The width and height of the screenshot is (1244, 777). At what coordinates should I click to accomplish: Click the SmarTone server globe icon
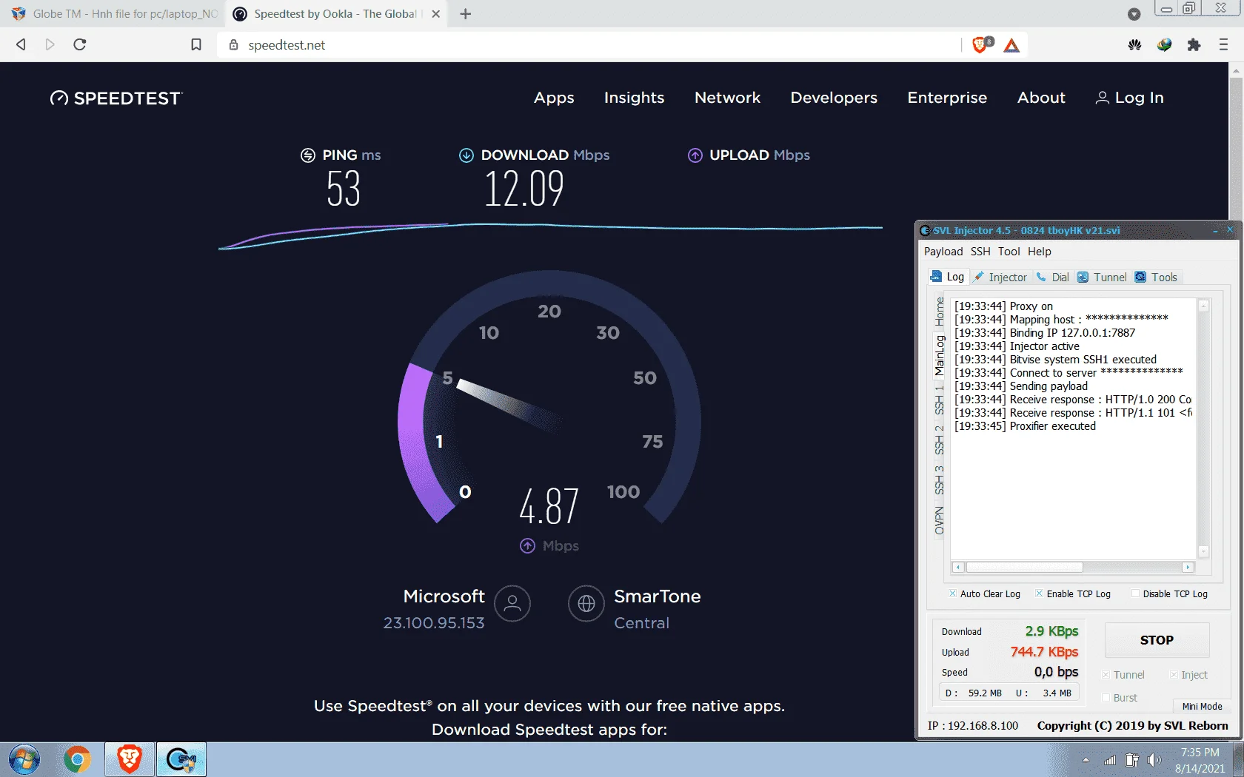click(x=586, y=604)
